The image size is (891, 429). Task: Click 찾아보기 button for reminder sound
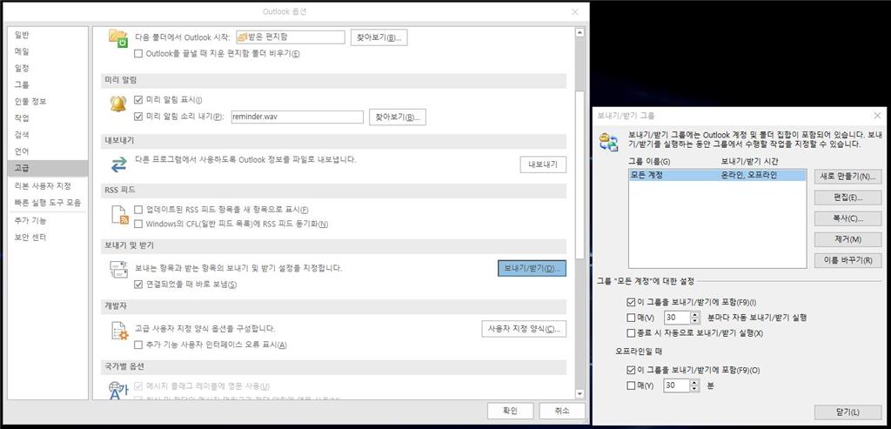pyautogui.click(x=397, y=117)
